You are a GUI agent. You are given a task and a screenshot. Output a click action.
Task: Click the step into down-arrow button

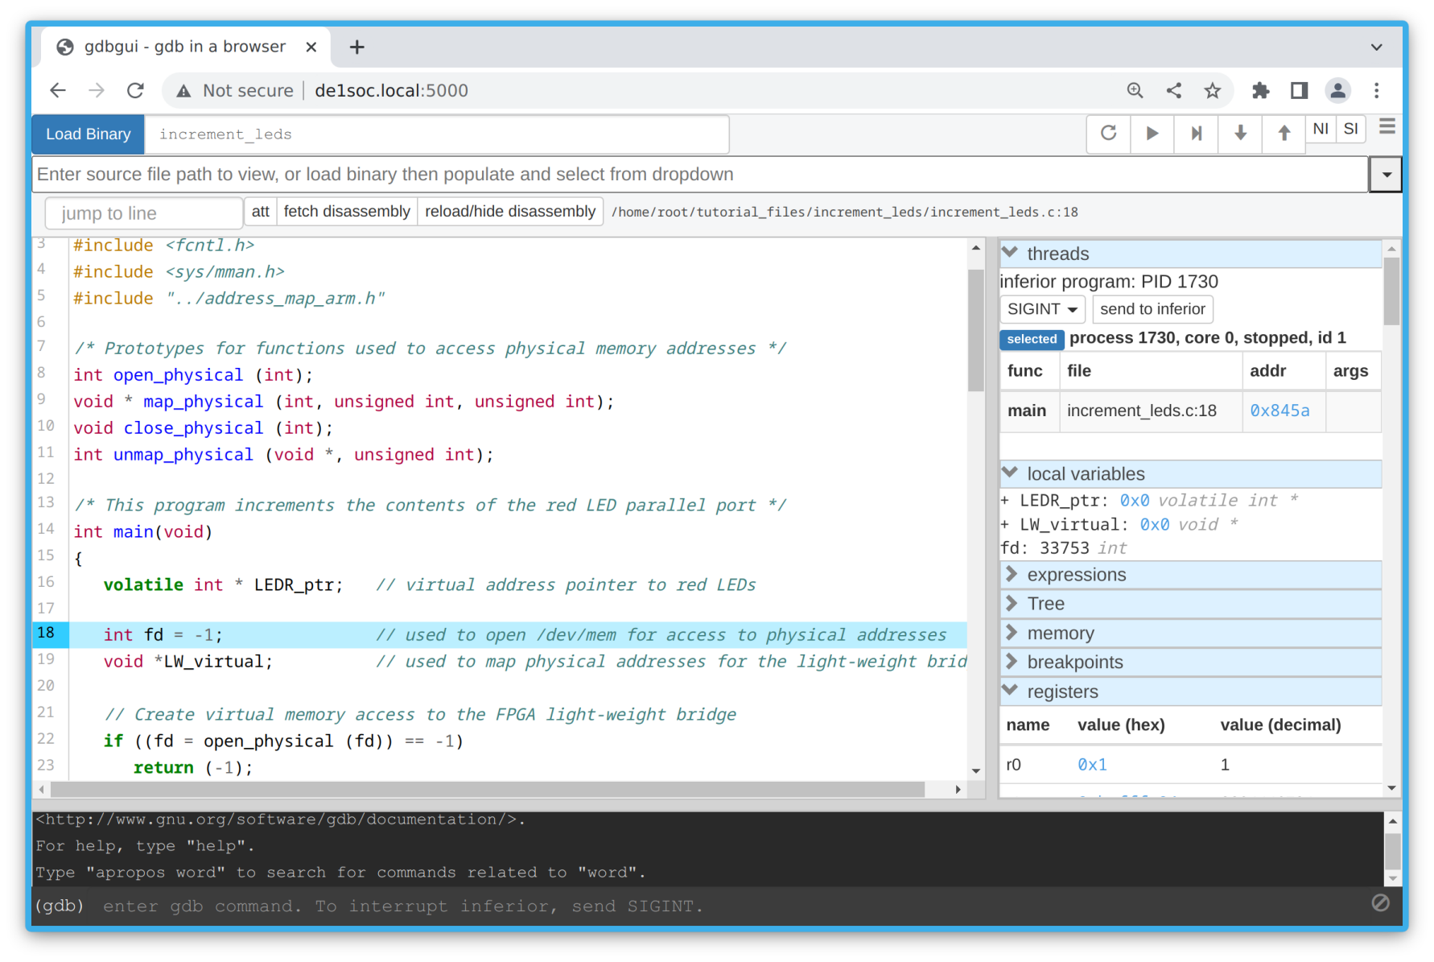[1240, 133]
